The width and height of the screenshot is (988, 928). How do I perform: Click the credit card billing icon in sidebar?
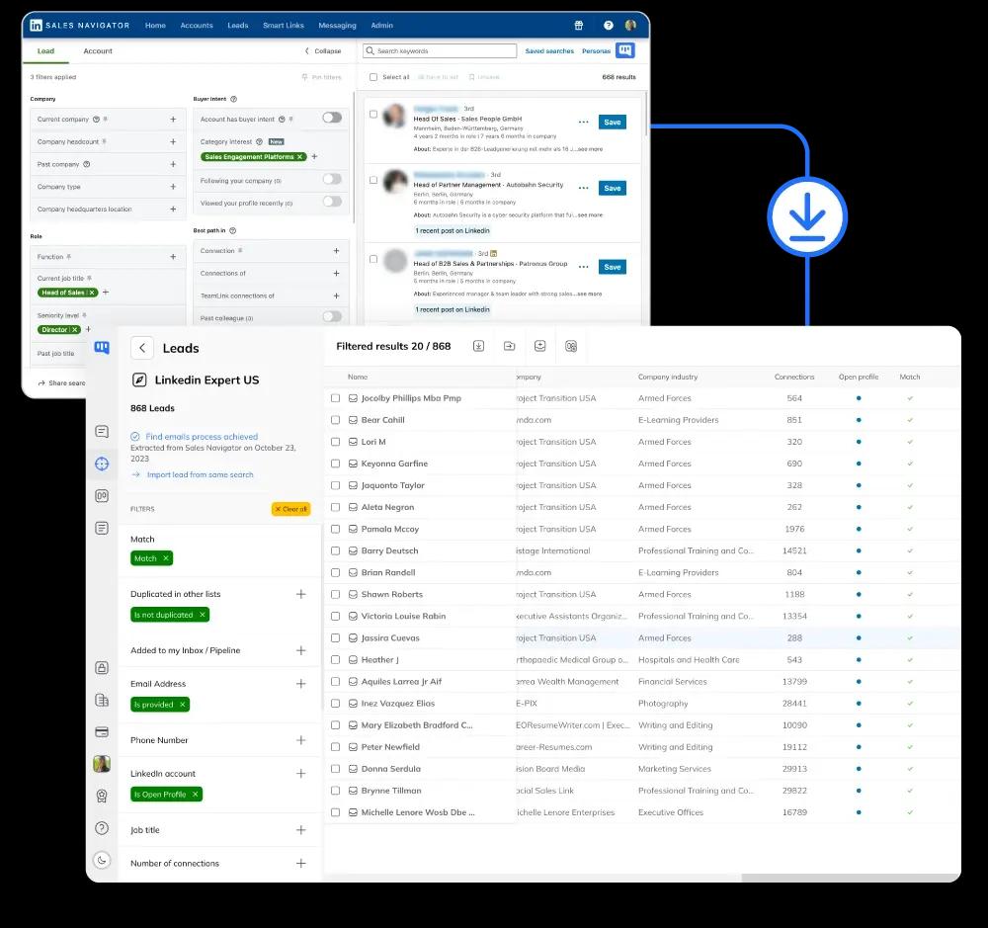click(x=102, y=732)
